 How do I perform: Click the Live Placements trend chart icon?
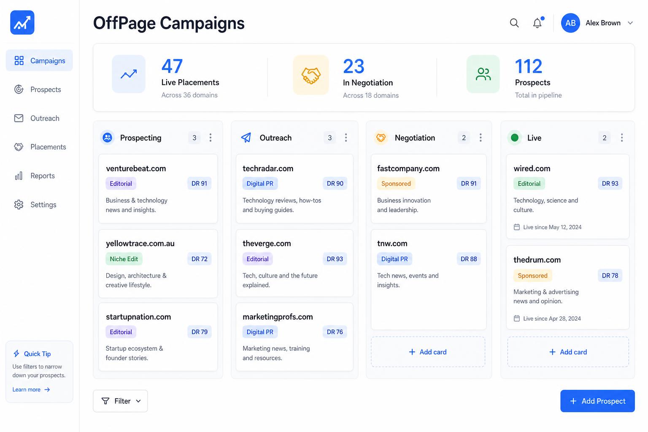coord(129,74)
